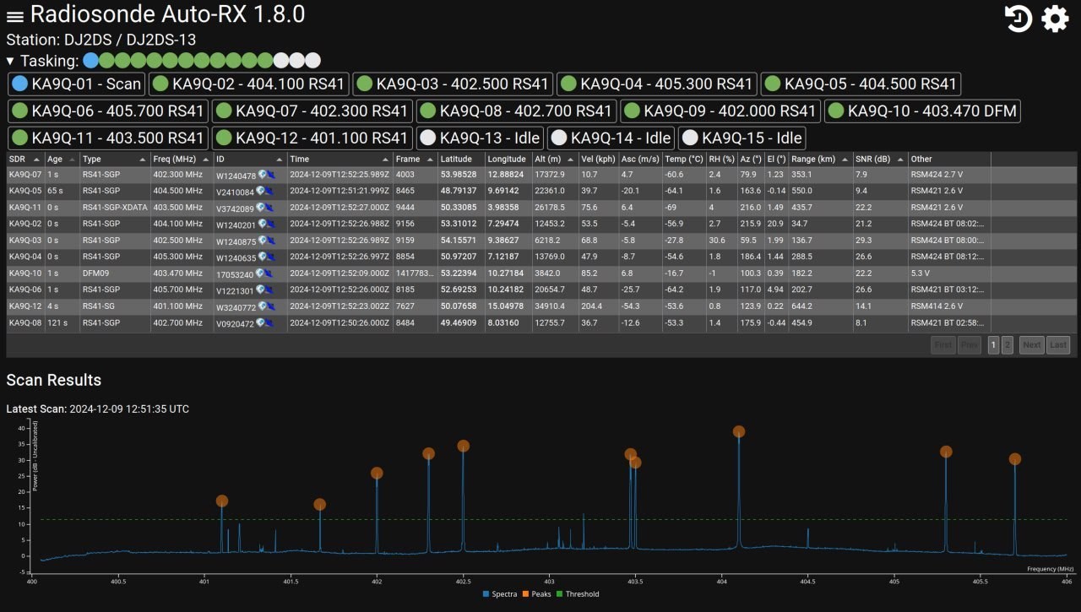Viewport: 1081px width, 612px height.
Task: Go to table page 2
Action: coord(1007,344)
